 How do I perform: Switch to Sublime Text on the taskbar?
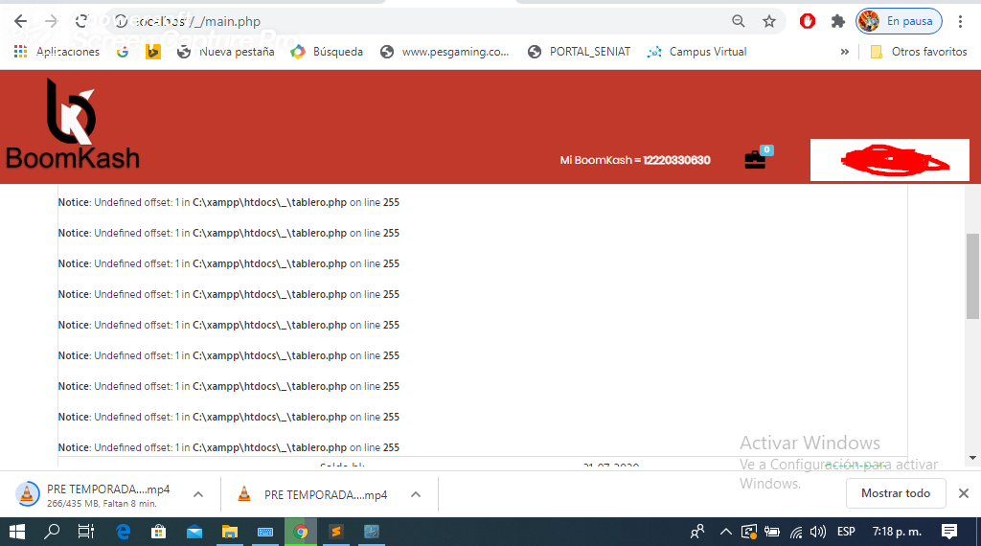(336, 532)
